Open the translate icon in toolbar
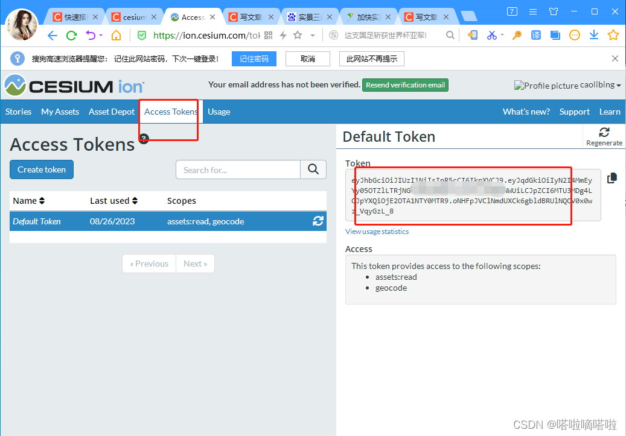 point(536,36)
